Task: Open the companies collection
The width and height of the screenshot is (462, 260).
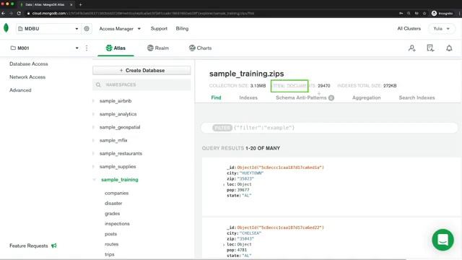Action: pos(117,193)
